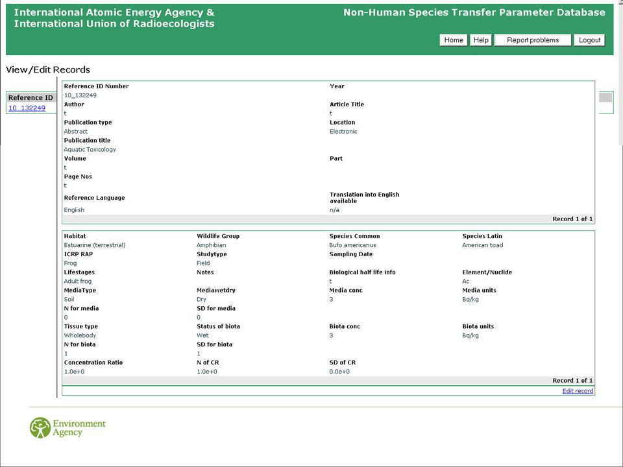623x467 pixels.
Task: Click the 'View/Edit Records' page heading
Action: [x=48, y=70]
